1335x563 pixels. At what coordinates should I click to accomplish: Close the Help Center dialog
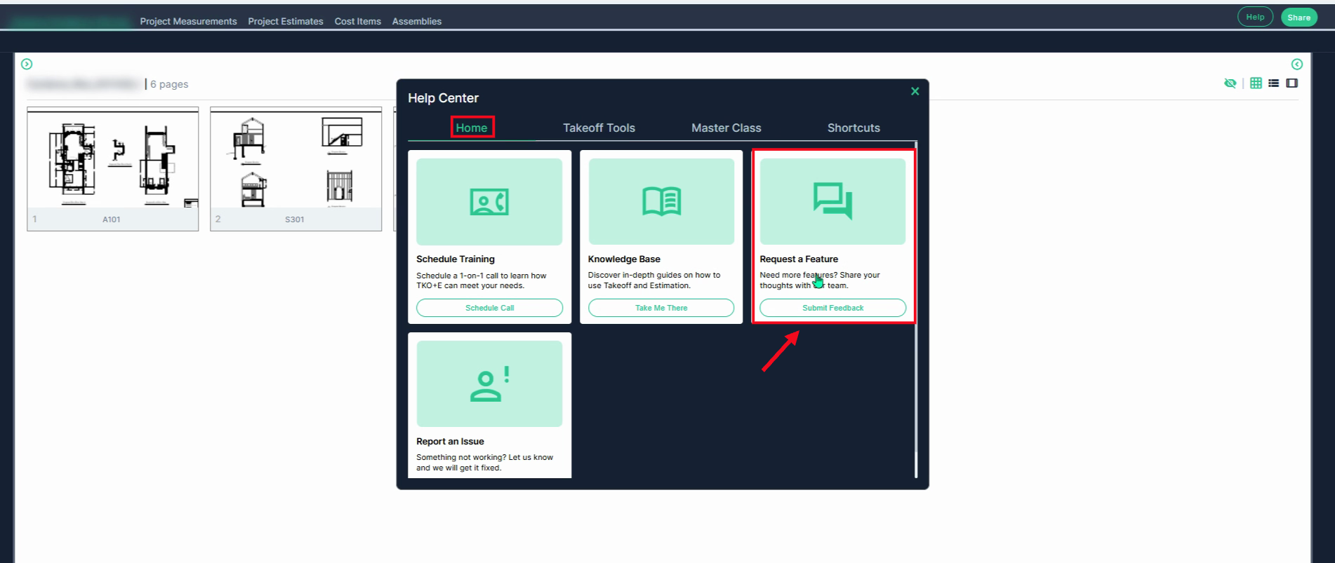[915, 91]
